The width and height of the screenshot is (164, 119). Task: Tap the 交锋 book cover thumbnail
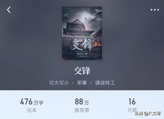pyautogui.click(x=82, y=33)
